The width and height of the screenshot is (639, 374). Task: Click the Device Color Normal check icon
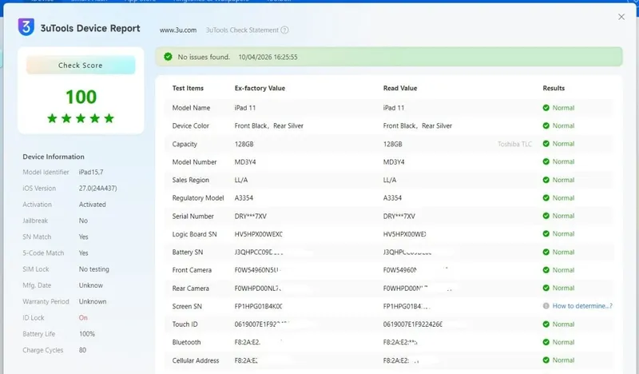[x=546, y=125]
